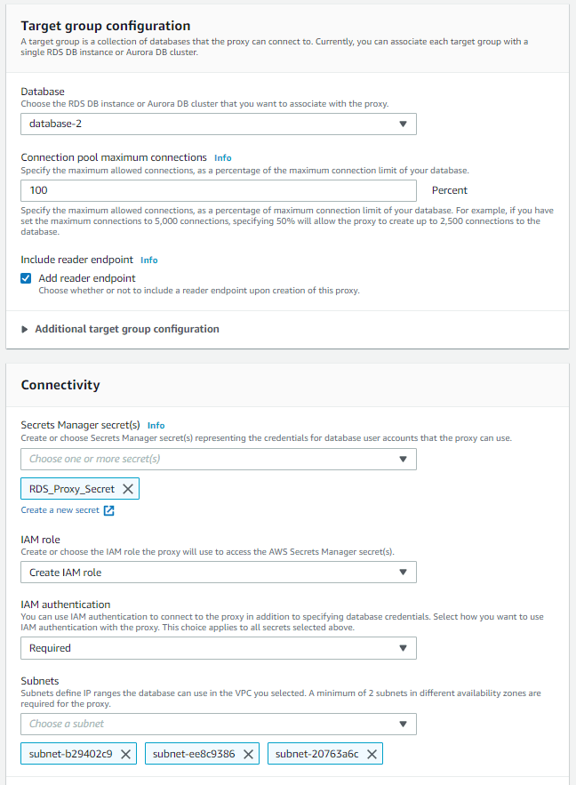Uncheck the Add reader endpoint checkbox
The height and width of the screenshot is (785, 576).
pyautogui.click(x=26, y=278)
